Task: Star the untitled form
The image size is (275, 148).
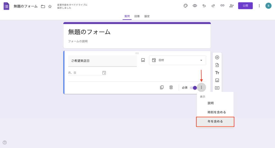Action: pos(50,7)
